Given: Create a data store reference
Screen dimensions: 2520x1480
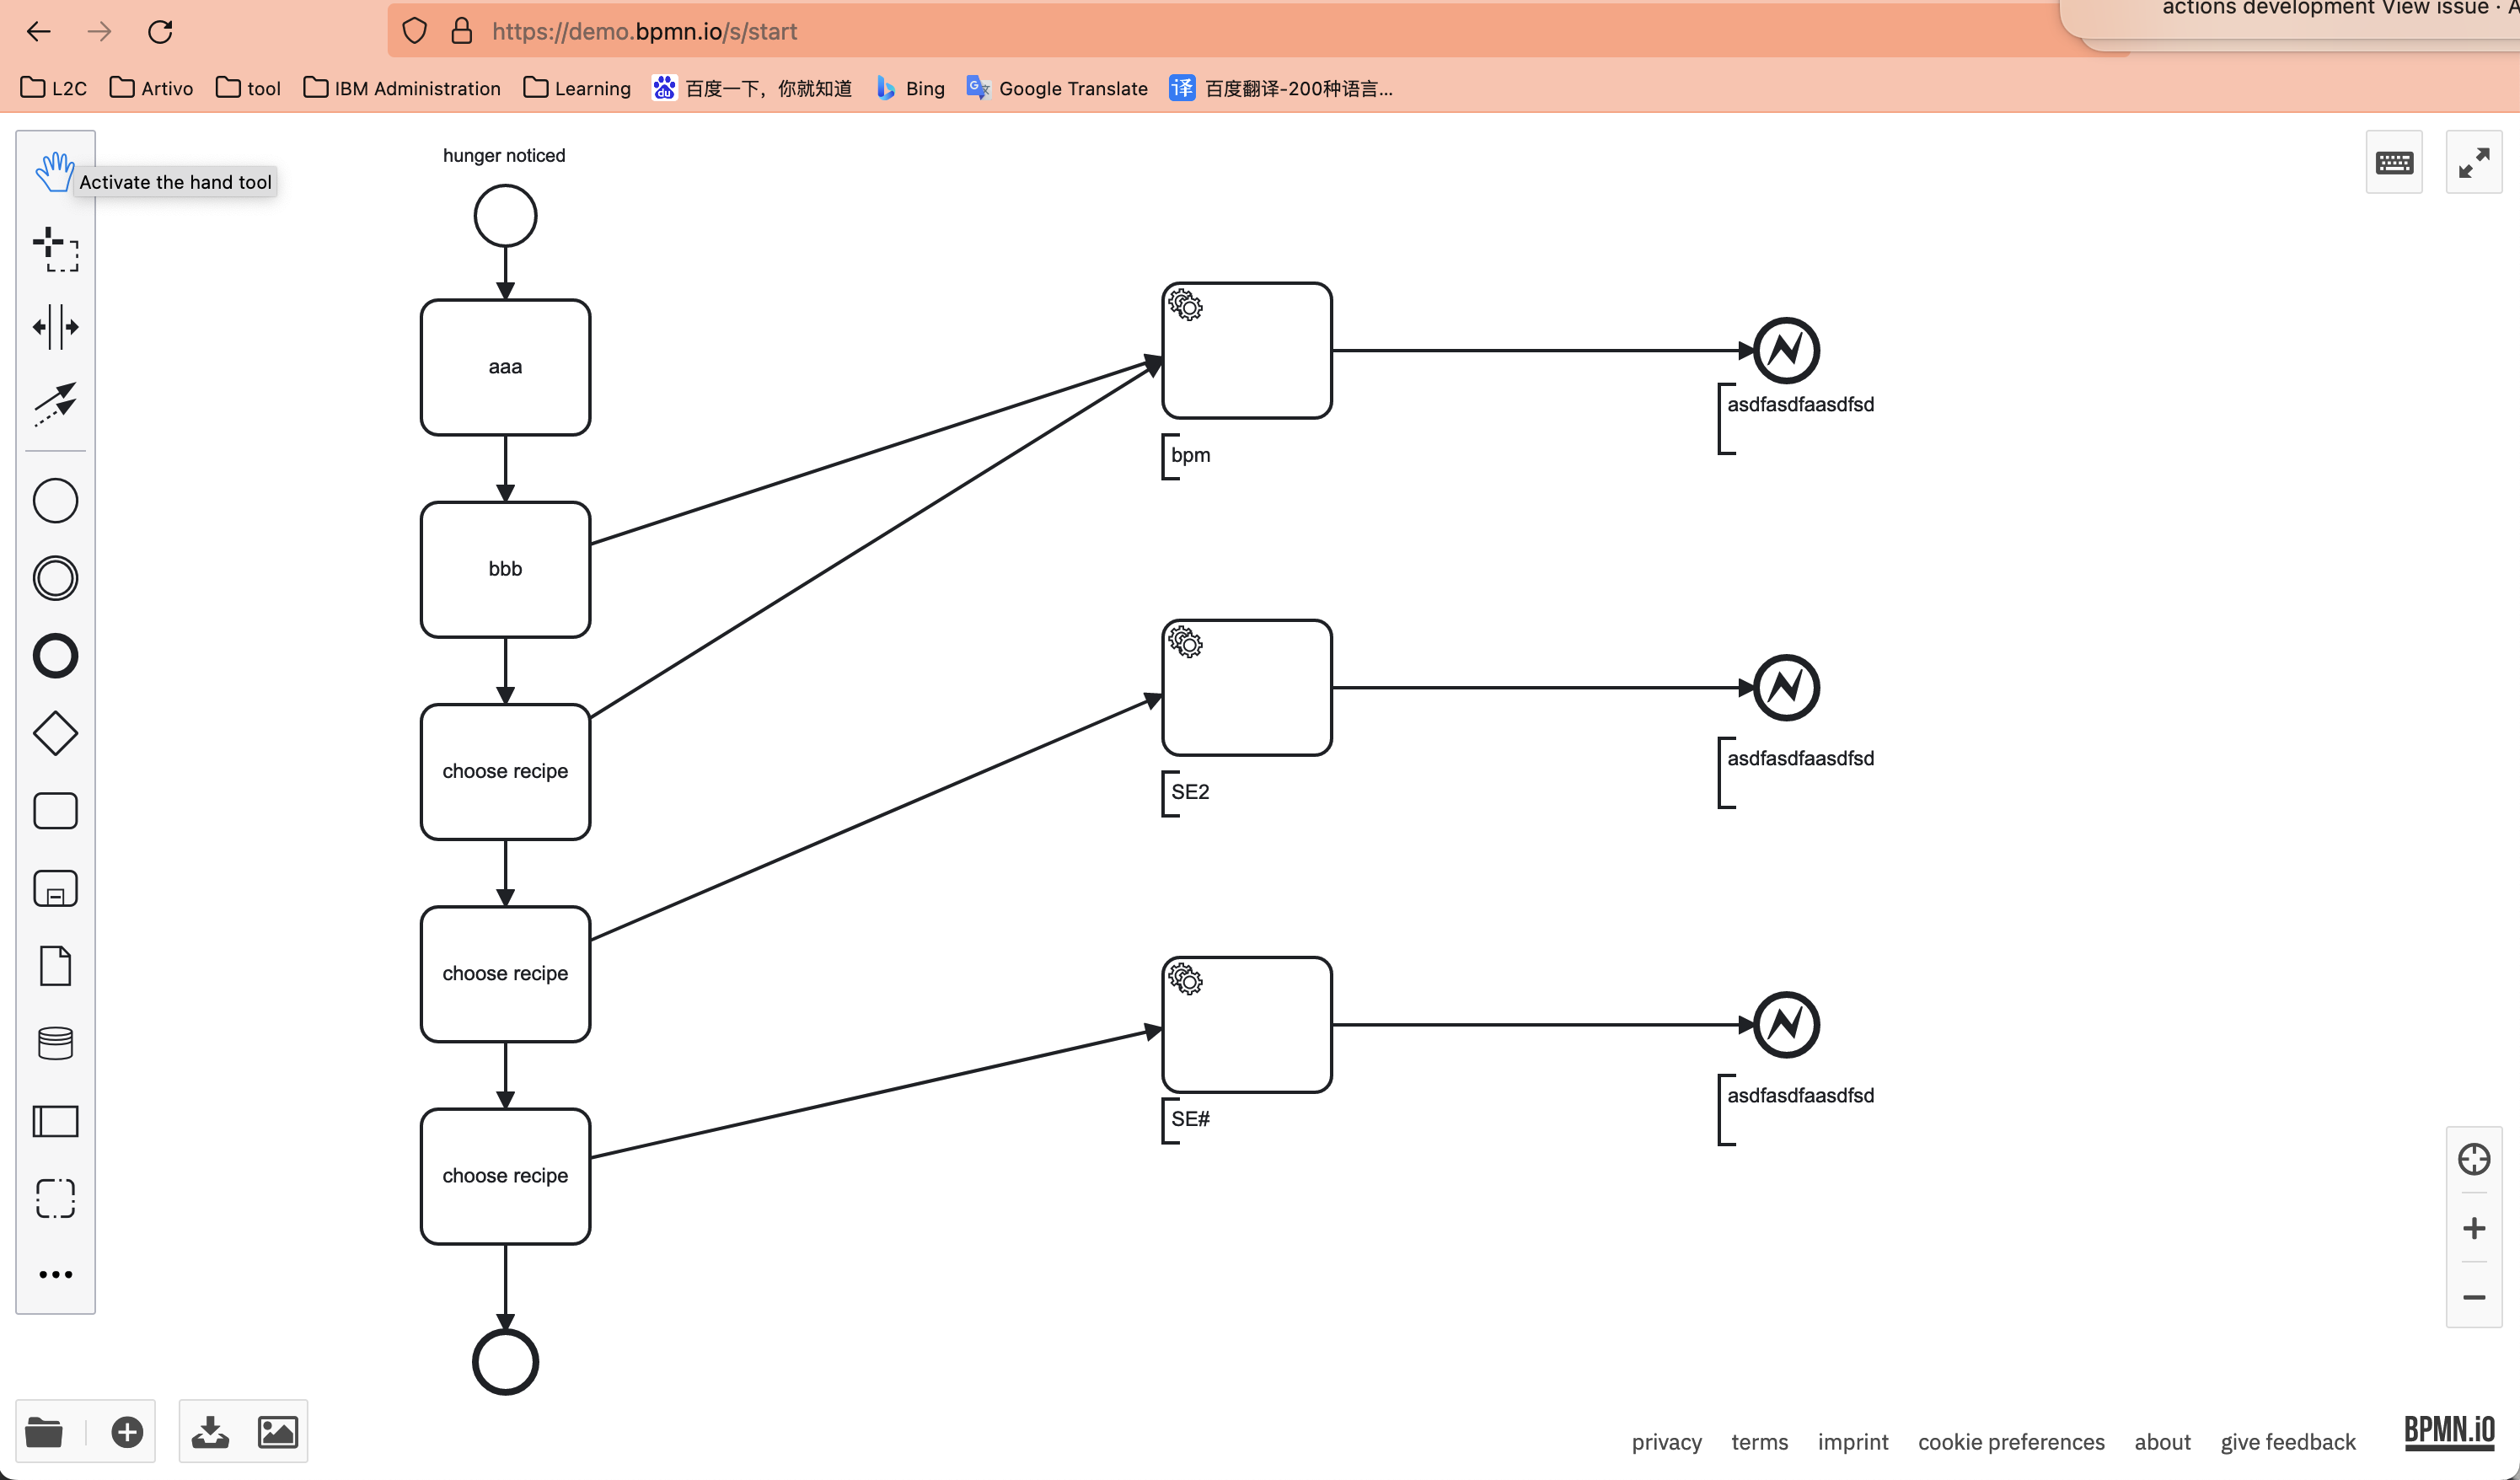Looking at the screenshot, I should [x=55, y=1043].
